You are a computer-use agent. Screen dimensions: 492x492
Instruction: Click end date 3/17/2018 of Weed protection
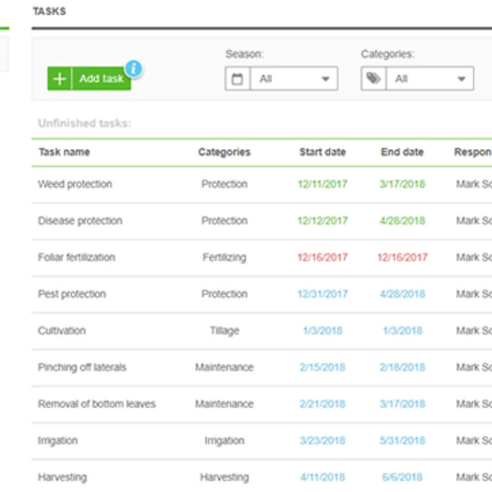pos(402,184)
